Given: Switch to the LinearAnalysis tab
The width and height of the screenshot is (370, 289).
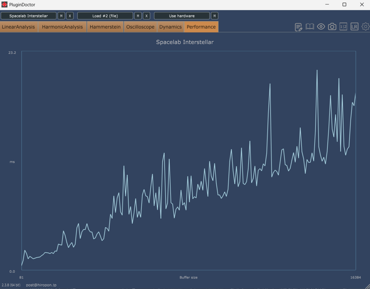Looking at the screenshot, I should (x=19, y=27).
